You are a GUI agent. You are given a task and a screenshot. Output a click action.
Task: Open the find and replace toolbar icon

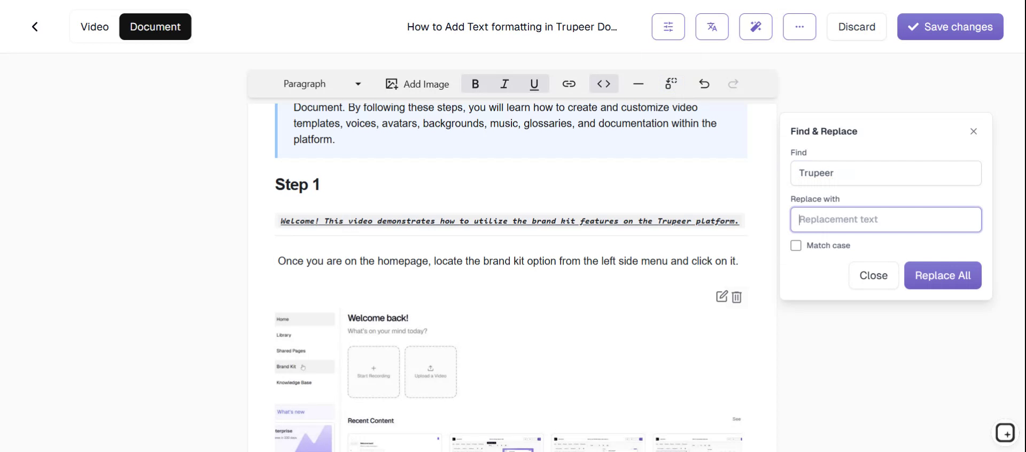click(671, 84)
